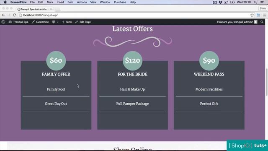Viewport: 268px width, 151px height.
Task: Open the Font menu
Action: [70, 2]
